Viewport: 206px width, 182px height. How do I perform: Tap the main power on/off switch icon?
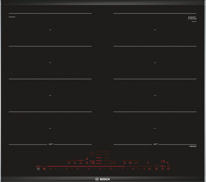(38, 169)
